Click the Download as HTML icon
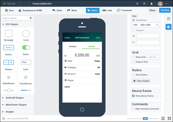The width and height of the screenshot is (173, 122). click(x=20, y=10)
